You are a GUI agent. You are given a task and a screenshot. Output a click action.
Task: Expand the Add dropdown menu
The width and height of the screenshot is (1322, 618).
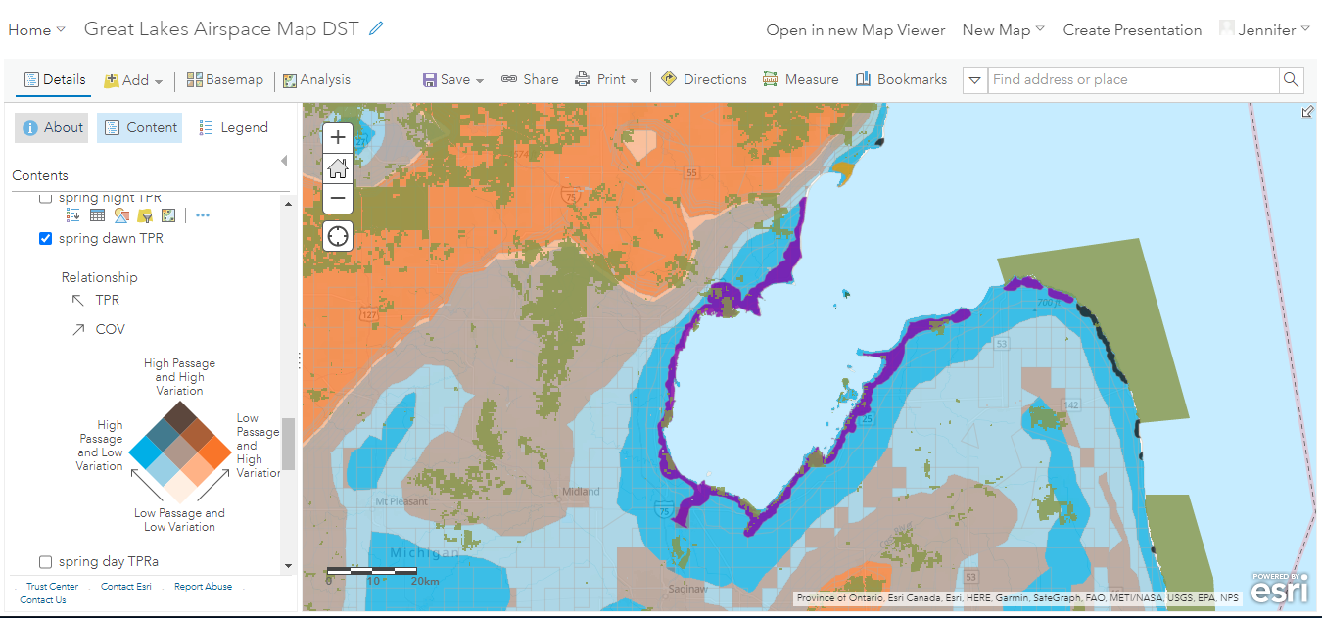134,80
